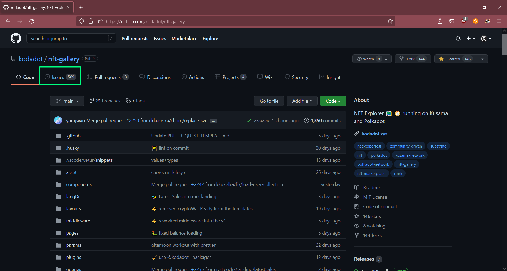This screenshot has width=507, height=271.
Task: Open the kodadot.xyz website link
Action: pyautogui.click(x=374, y=134)
